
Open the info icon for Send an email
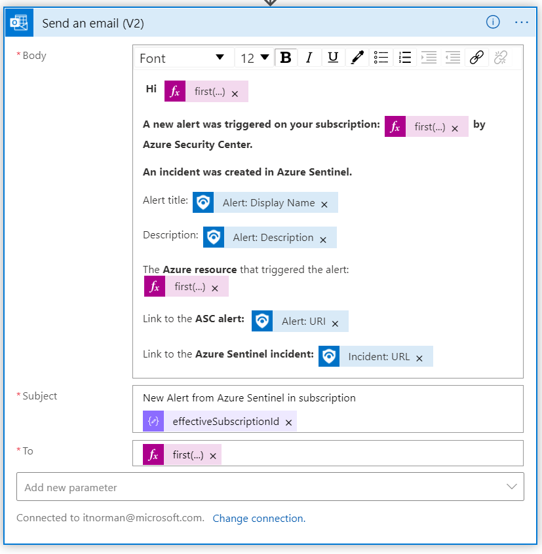tap(492, 22)
